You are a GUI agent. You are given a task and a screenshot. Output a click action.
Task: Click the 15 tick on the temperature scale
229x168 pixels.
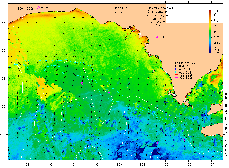point(214,37)
